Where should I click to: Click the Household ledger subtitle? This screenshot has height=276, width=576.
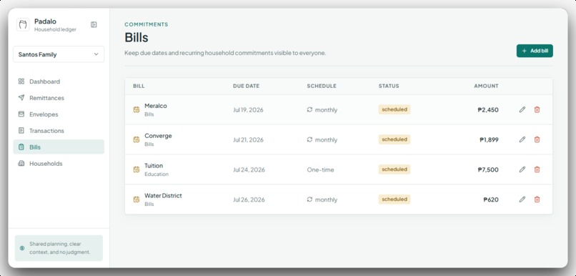pyautogui.click(x=56, y=30)
